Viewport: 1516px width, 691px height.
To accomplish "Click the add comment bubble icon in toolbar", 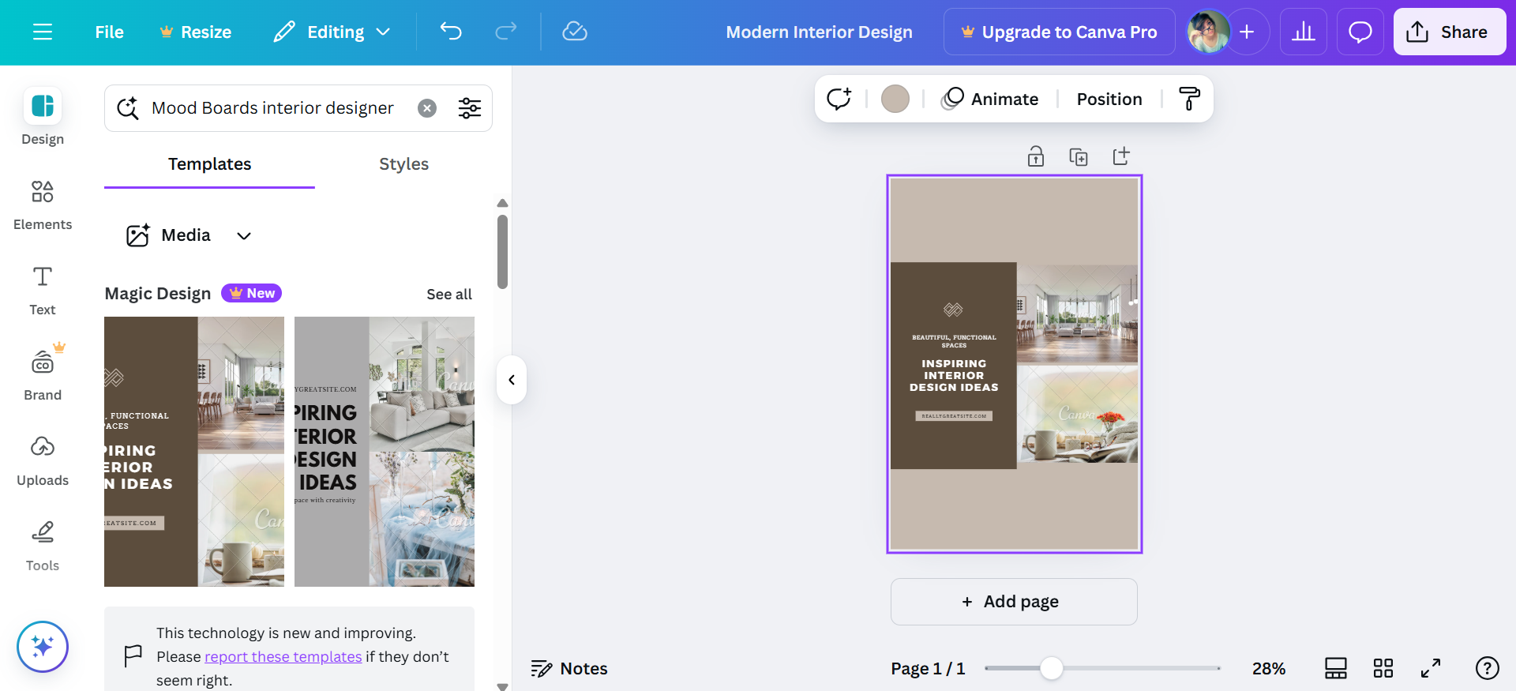I will click(x=839, y=99).
